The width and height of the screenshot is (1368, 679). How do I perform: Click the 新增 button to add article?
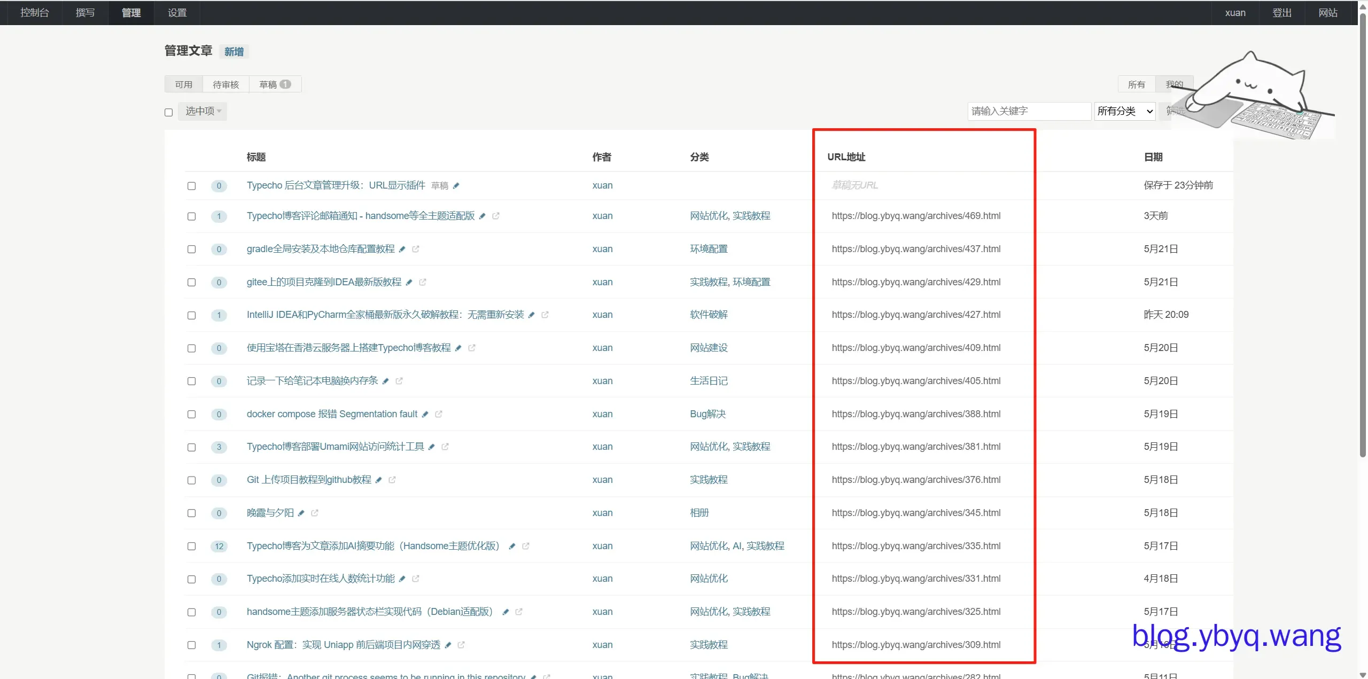coord(234,52)
